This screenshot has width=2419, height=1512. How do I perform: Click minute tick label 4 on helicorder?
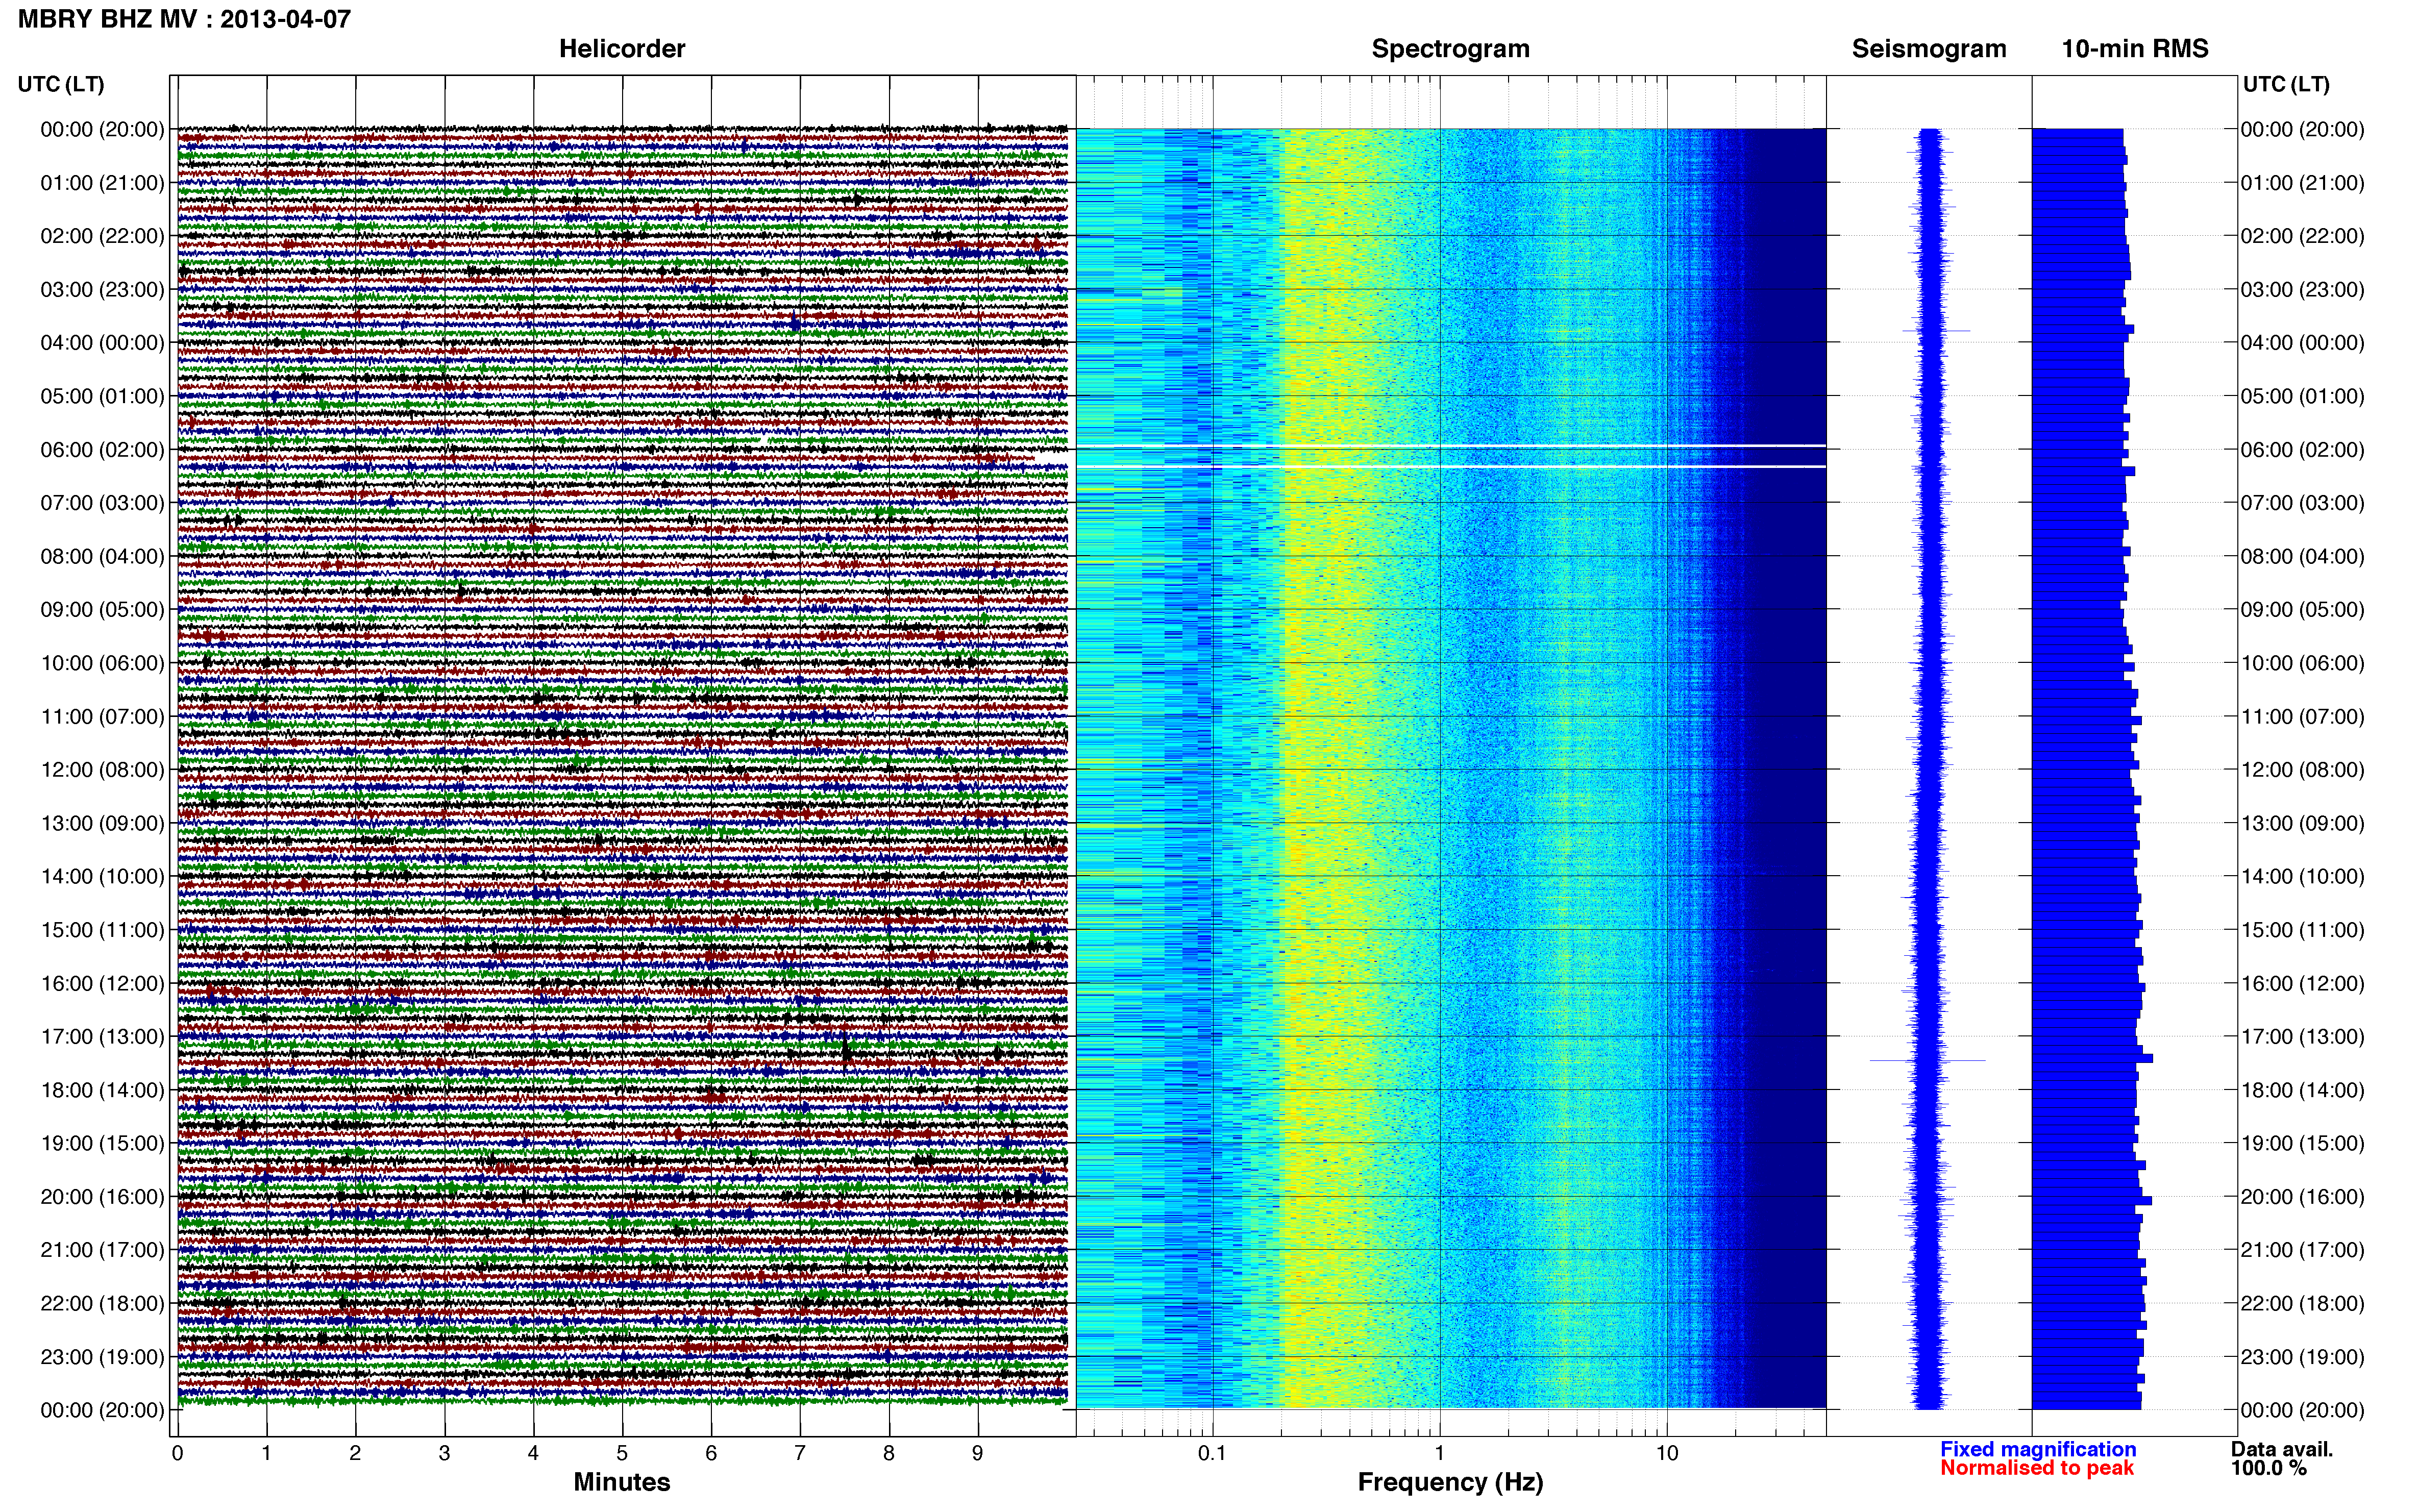tap(533, 1454)
